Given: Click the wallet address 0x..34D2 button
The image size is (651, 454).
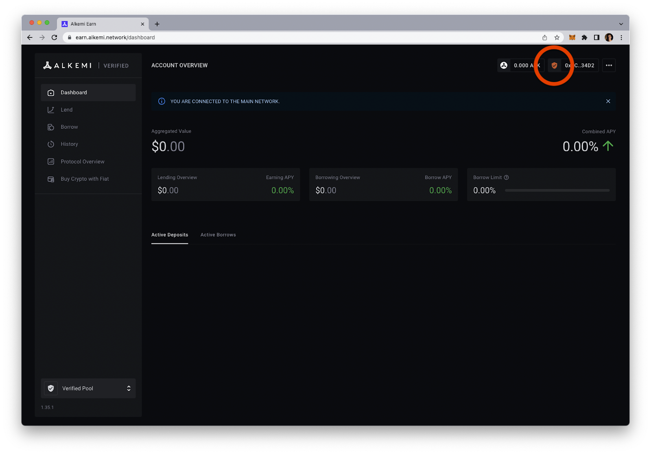Looking at the screenshot, I should pyautogui.click(x=579, y=65).
